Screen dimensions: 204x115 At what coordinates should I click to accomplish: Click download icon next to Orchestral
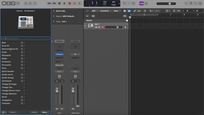pyautogui.click(x=22, y=62)
